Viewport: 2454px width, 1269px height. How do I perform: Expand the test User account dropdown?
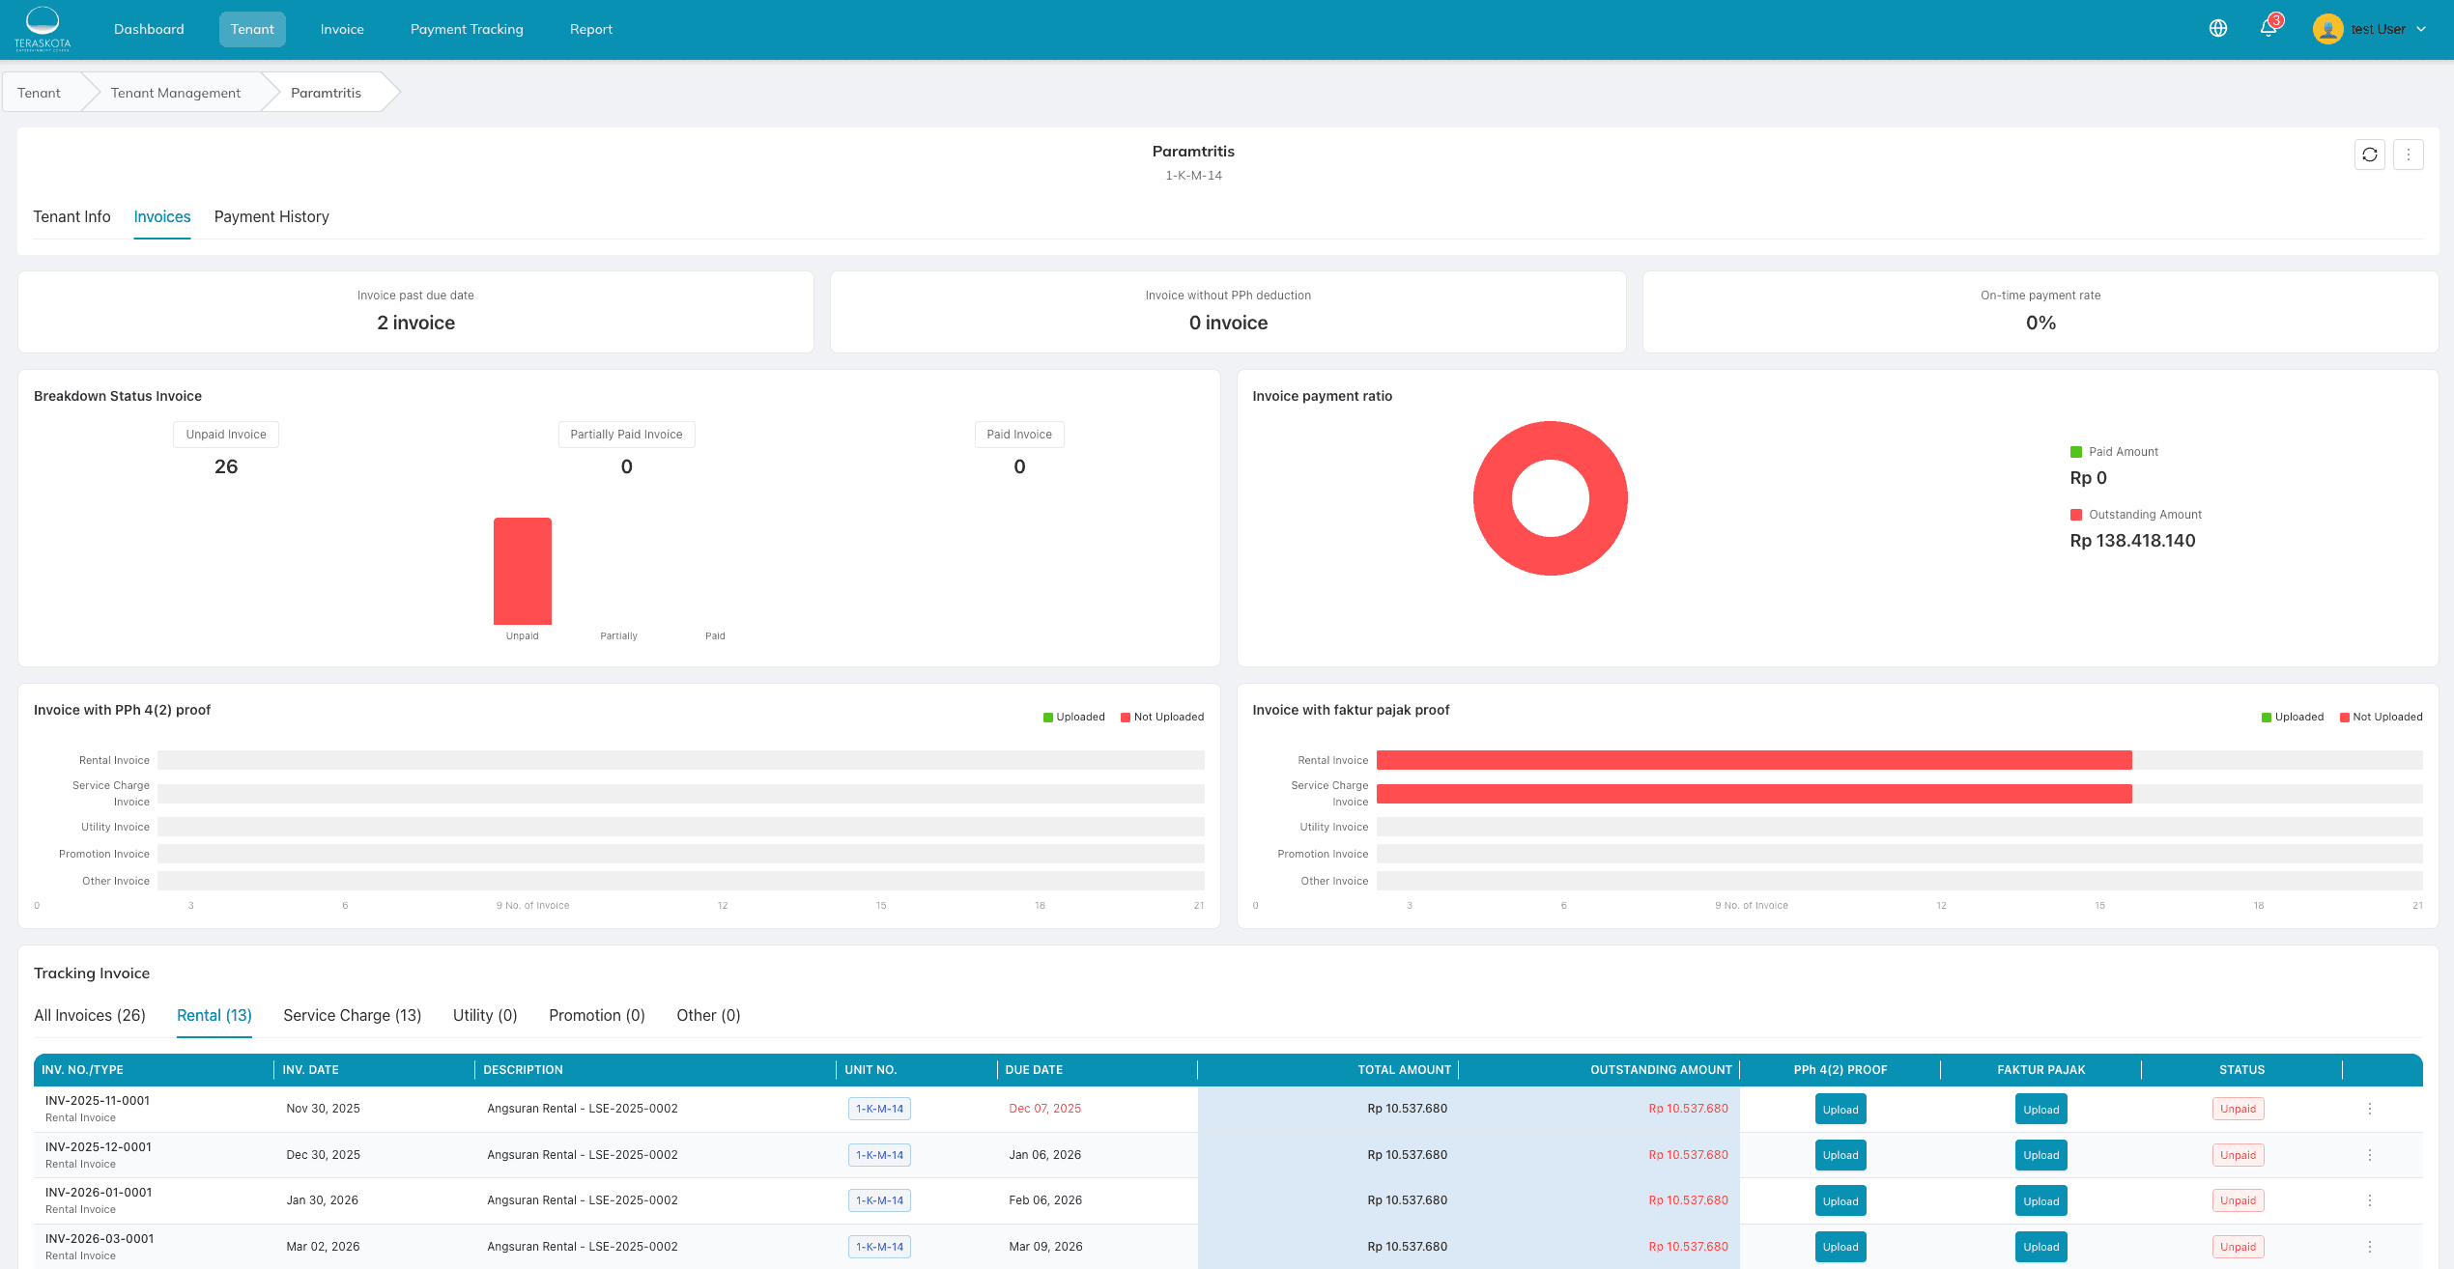pyautogui.click(x=2421, y=29)
